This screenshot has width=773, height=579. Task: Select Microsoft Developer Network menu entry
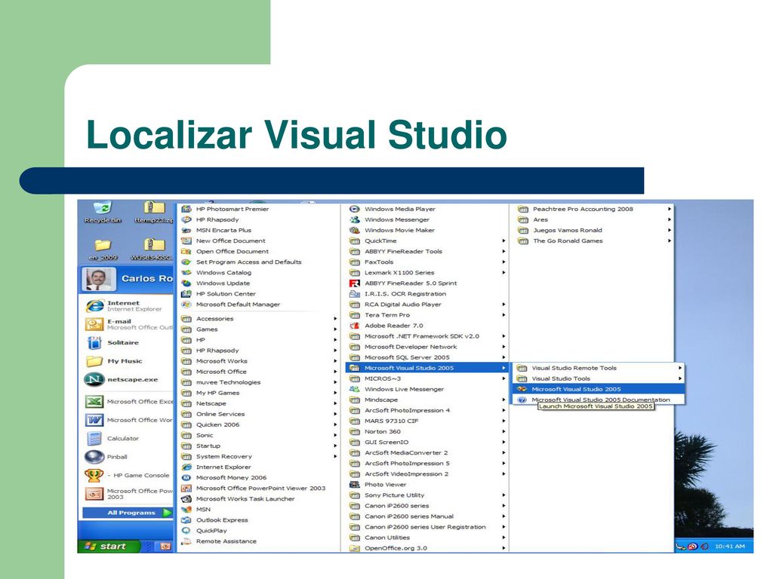[x=427, y=347]
